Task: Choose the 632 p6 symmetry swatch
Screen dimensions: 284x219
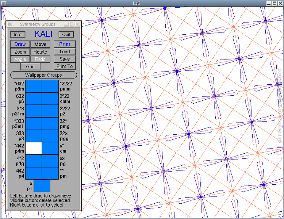Action: [34, 99]
